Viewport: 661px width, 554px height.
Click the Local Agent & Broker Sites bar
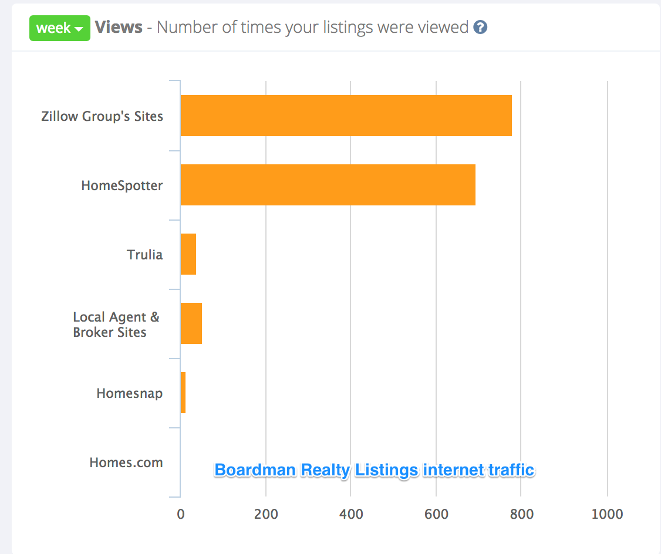pyautogui.click(x=191, y=323)
